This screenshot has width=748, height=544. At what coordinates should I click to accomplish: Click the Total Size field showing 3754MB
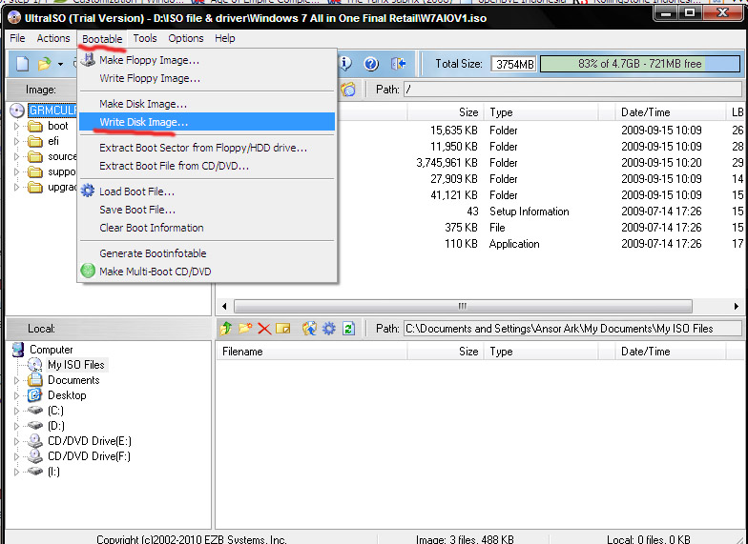[x=513, y=64]
